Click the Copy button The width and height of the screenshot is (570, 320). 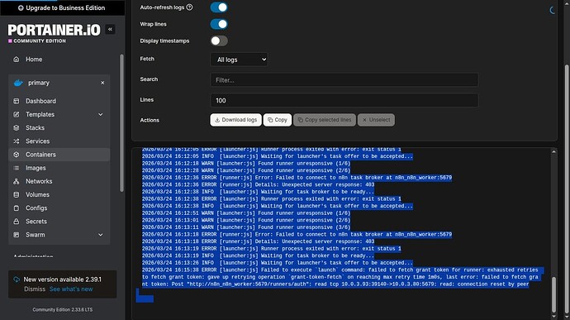(x=278, y=120)
